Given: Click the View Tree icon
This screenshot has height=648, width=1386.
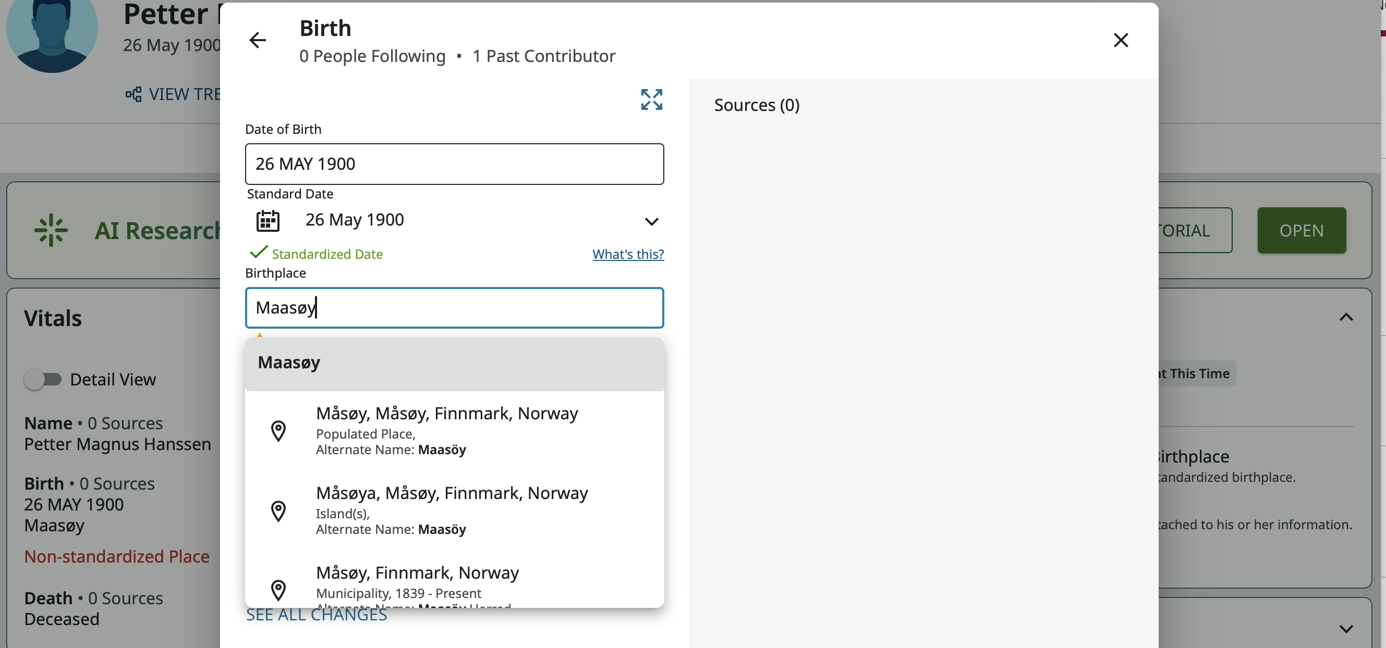Looking at the screenshot, I should 133,95.
